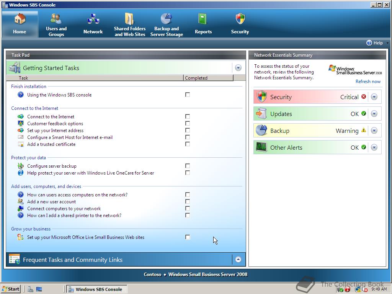Open the Help dropdown arrow
392x294 pixels.
pyautogui.click(x=387, y=43)
